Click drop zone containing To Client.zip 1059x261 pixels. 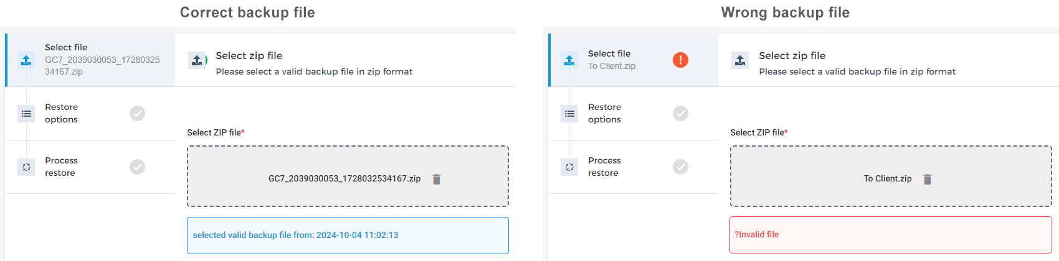tap(891, 176)
